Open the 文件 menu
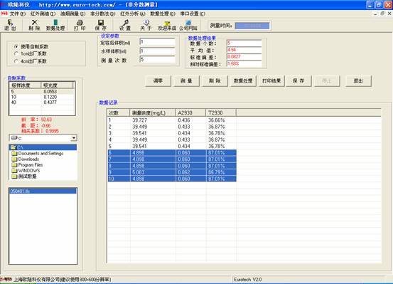 point(17,14)
